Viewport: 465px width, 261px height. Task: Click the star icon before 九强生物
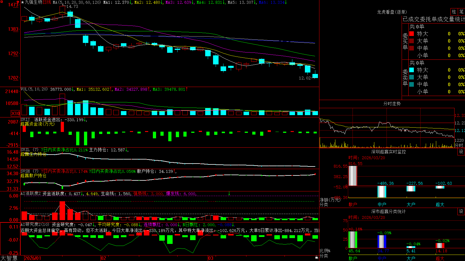22,2
